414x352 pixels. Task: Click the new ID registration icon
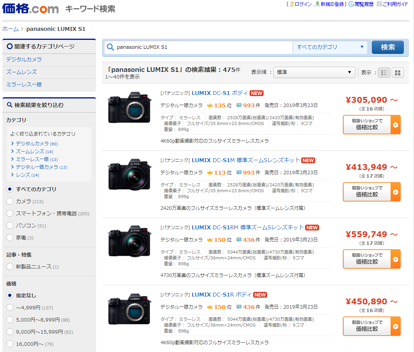[x=317, y=4]
